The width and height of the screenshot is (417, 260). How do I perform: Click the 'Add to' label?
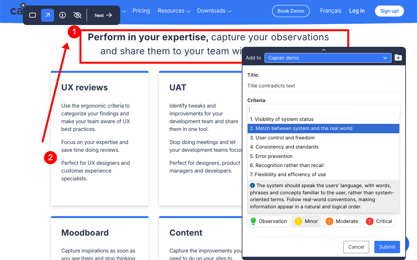pos(253,58)
